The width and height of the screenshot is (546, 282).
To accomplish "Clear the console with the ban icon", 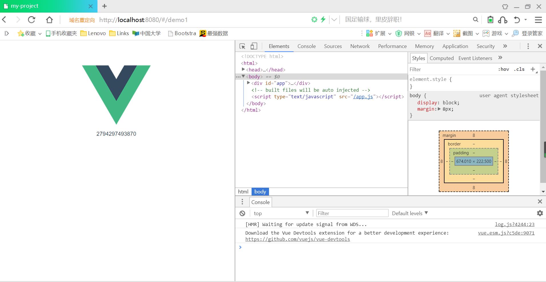I will click(x=242, y=213).
